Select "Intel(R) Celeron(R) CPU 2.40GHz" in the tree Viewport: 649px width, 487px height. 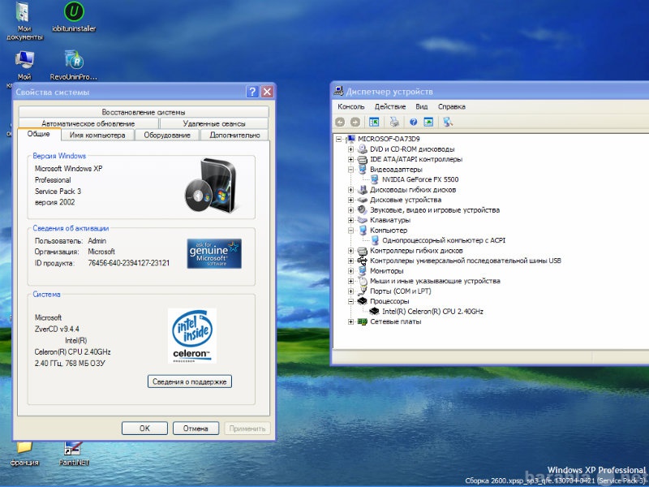[x=432, y=312]
